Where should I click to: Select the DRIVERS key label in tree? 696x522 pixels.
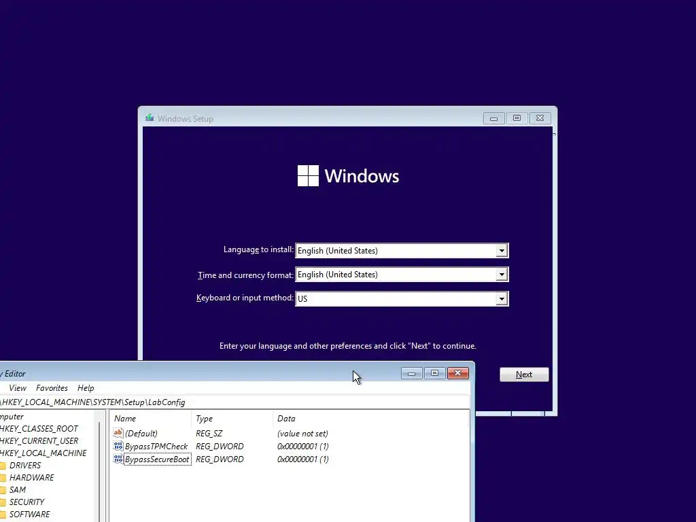click(x=25, y=465)
